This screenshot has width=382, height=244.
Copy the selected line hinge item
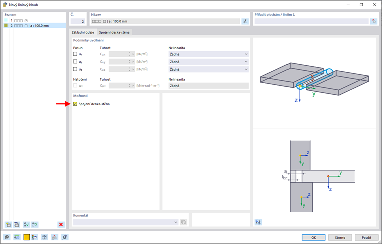pyautogui.click(x=16, y=224)
